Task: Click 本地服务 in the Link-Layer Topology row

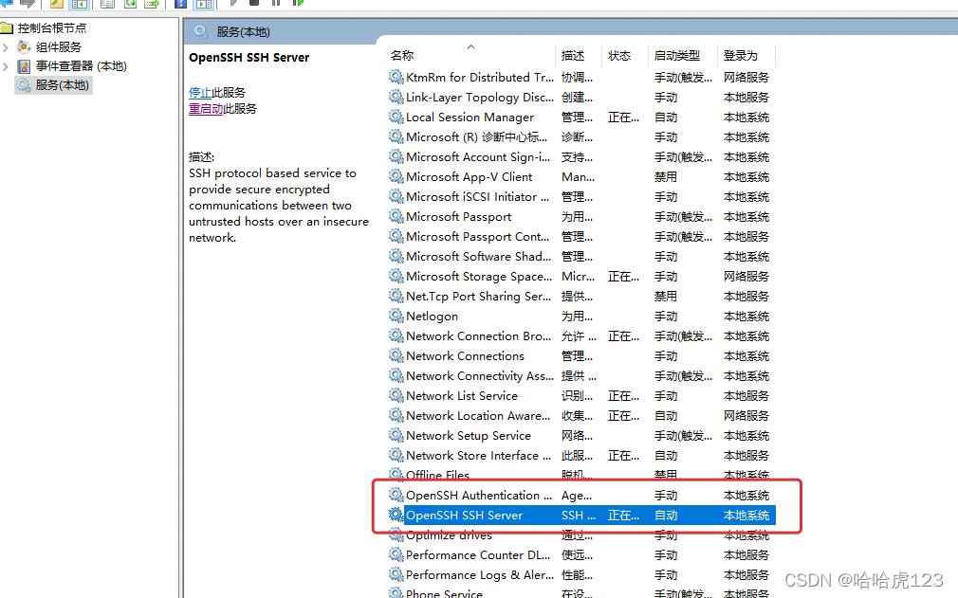Action: (746, 97)
